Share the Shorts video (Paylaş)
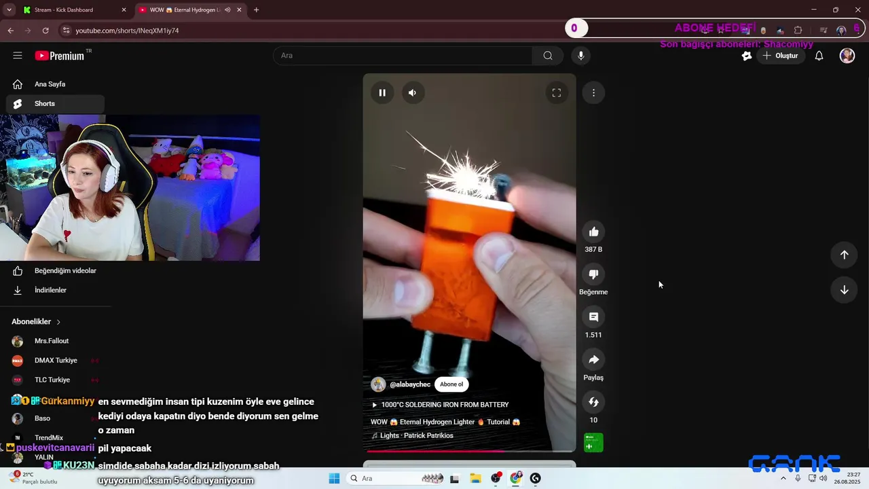The width and height of the screenshot is (869, 489). coord(593,360)
